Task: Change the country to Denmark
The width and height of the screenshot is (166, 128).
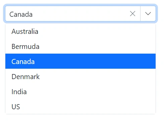Action: 80,76
